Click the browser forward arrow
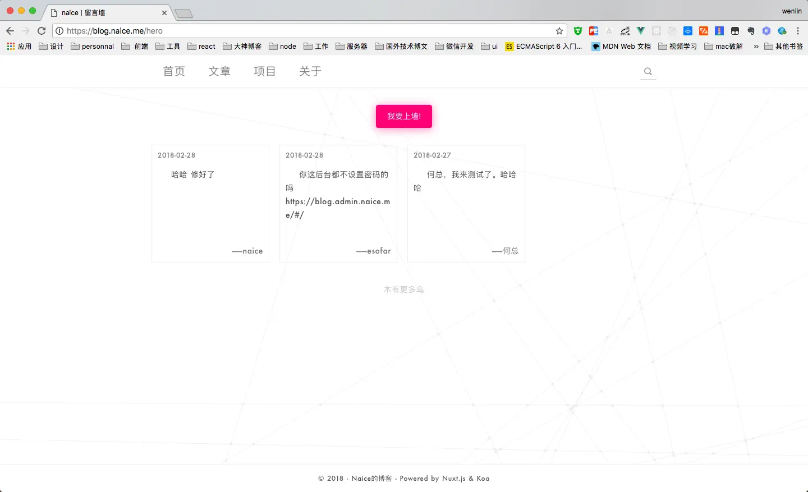The width and height of the screenshot is (808, 492). pos(25,31)
